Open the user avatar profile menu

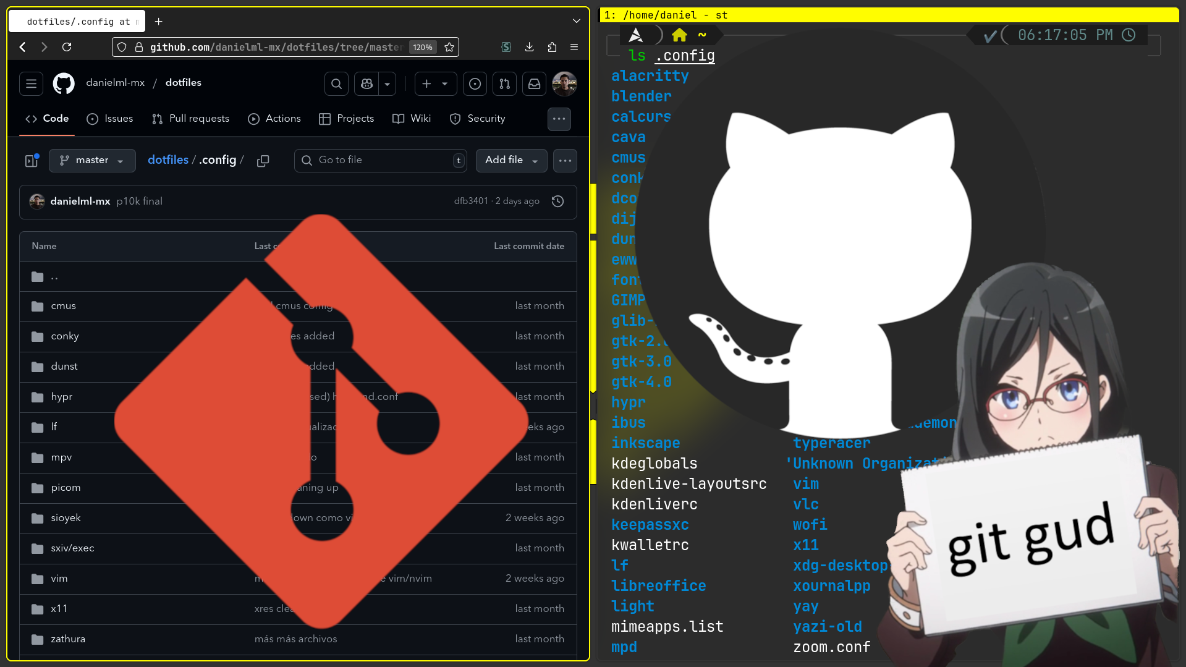564,83
